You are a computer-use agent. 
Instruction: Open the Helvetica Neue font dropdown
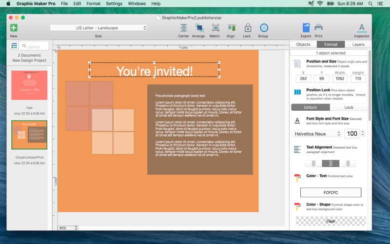click(x=317, y=134)
